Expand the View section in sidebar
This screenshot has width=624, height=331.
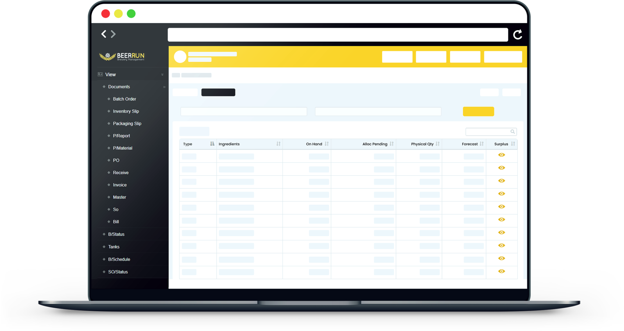tap(163, 74)
